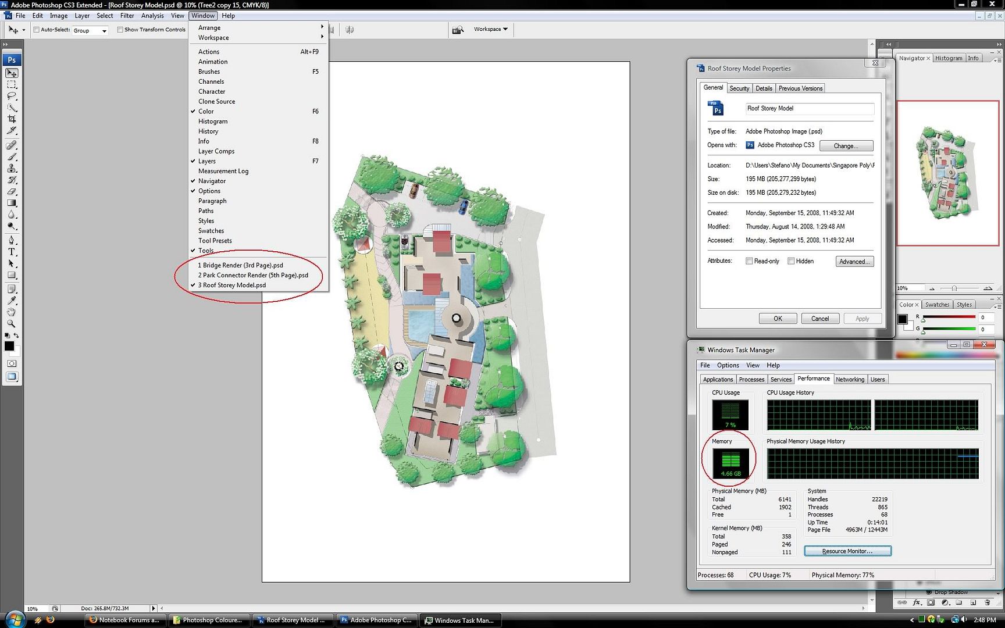Switch to the Details tab in Properties

764,88
